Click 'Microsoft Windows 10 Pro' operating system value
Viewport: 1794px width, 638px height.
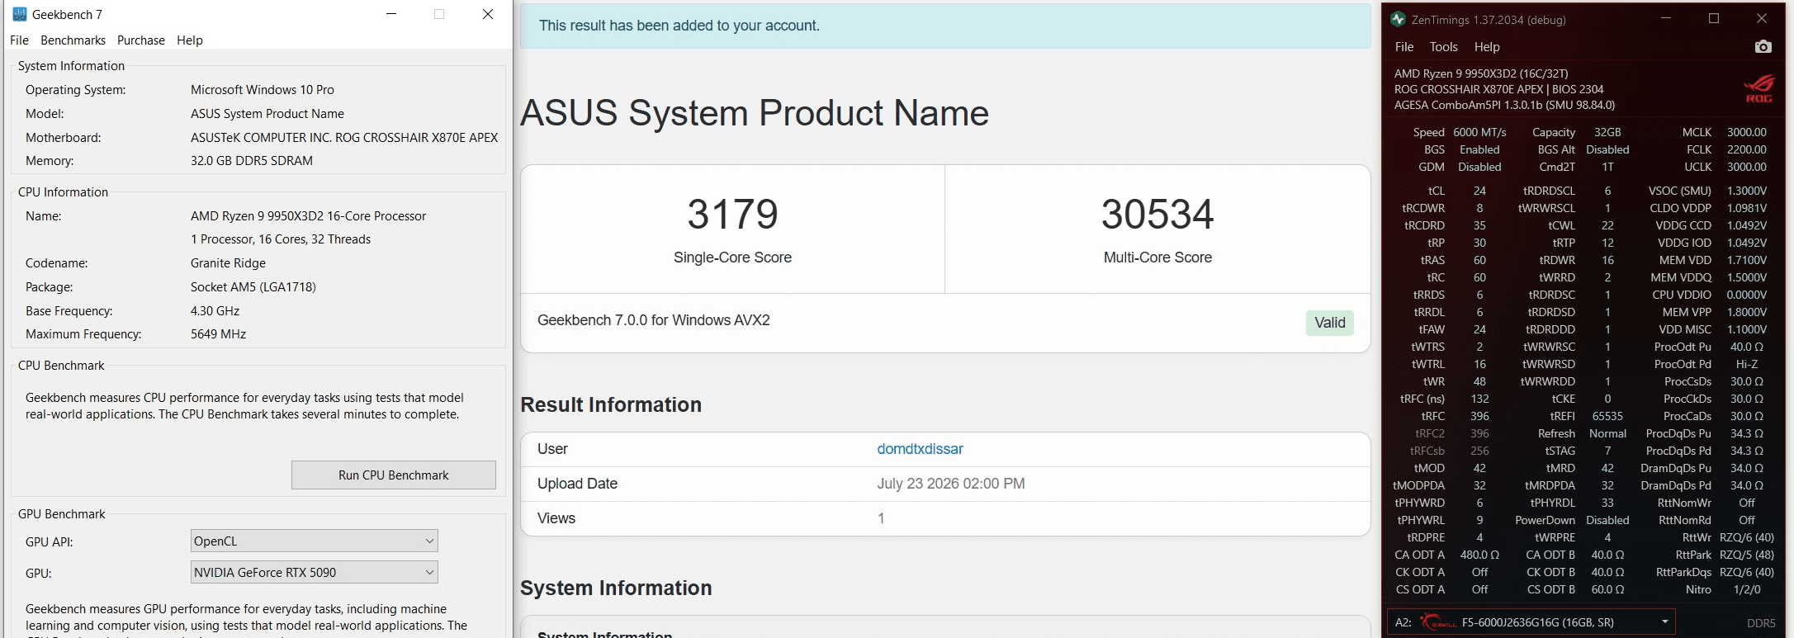coord(263,90)
